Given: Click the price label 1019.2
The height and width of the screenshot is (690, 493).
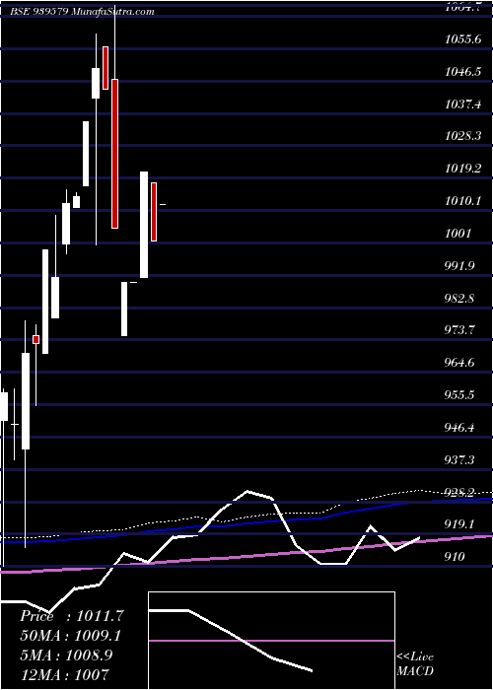Looking at the screenshot, I should tap(462, 169).
